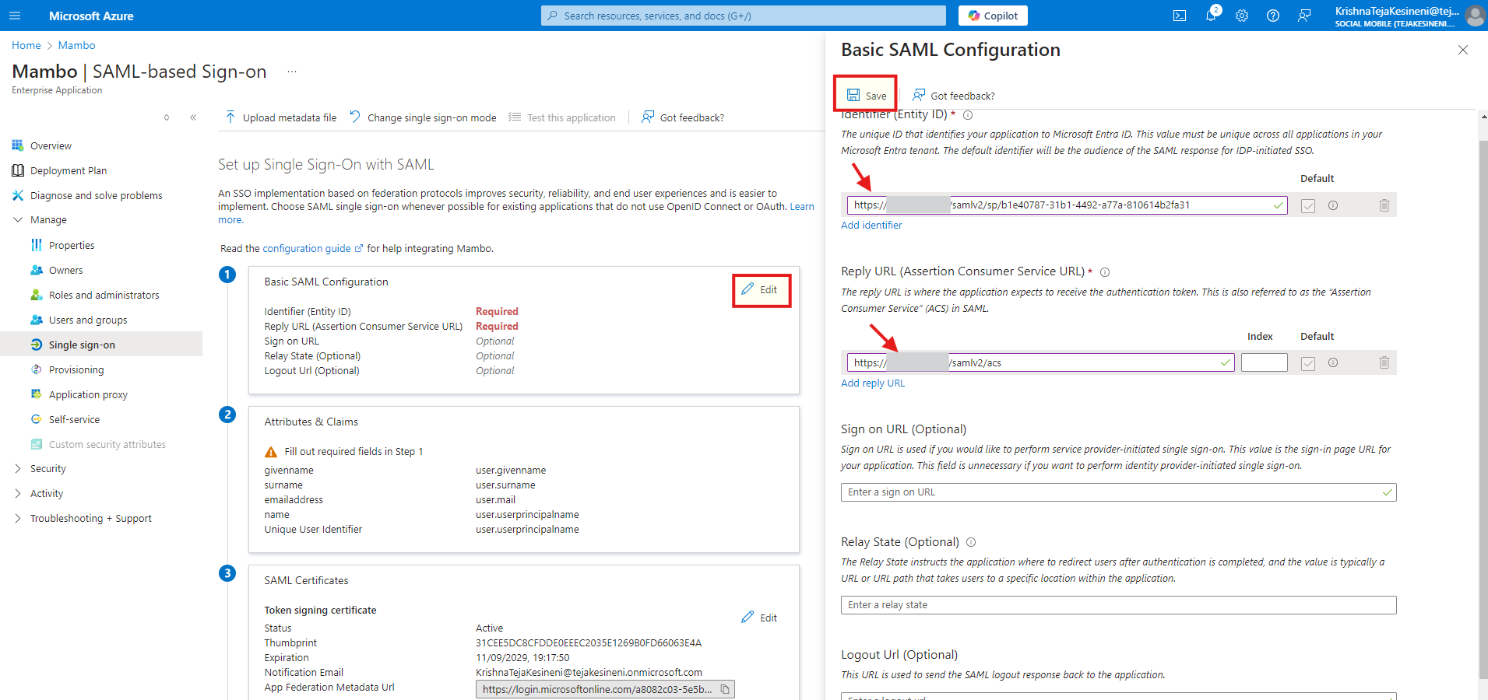This screenshot has height=700, width=1488.
Task: Edit the Basic SAML Configuration card
Action: click(760, 289)
